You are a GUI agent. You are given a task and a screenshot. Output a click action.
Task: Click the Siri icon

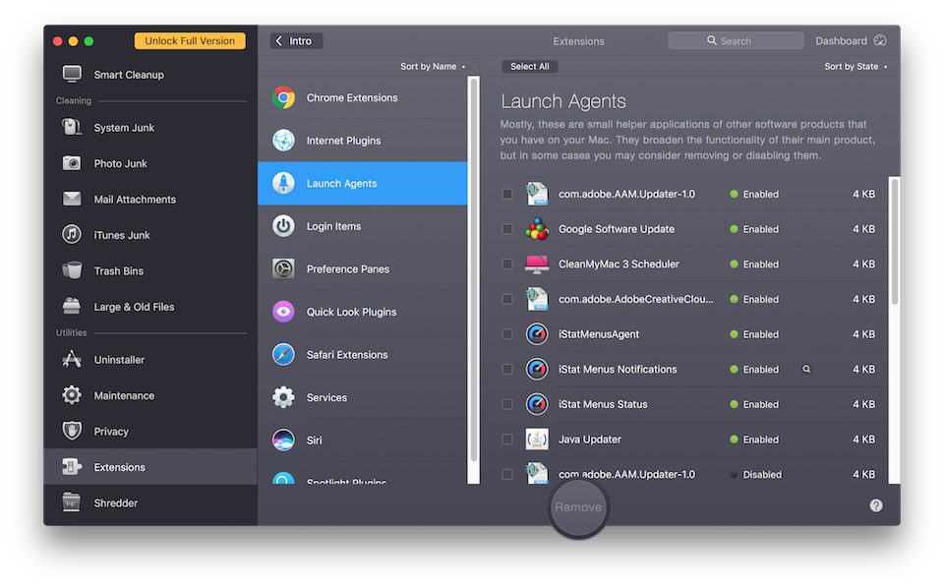tap(283, 440)
